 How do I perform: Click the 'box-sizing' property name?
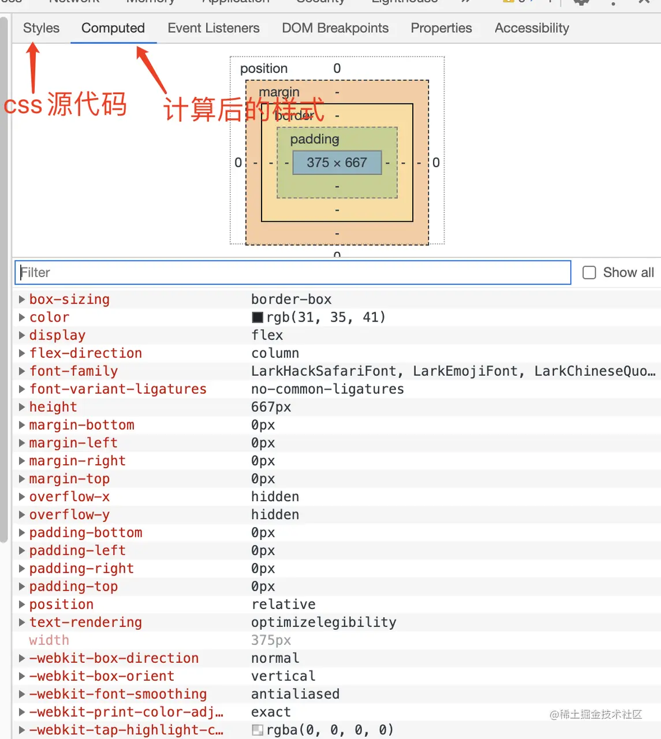[x=69, y=299]
